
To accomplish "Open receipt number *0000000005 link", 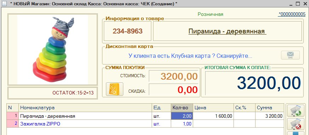I will [x=292, y=14].
